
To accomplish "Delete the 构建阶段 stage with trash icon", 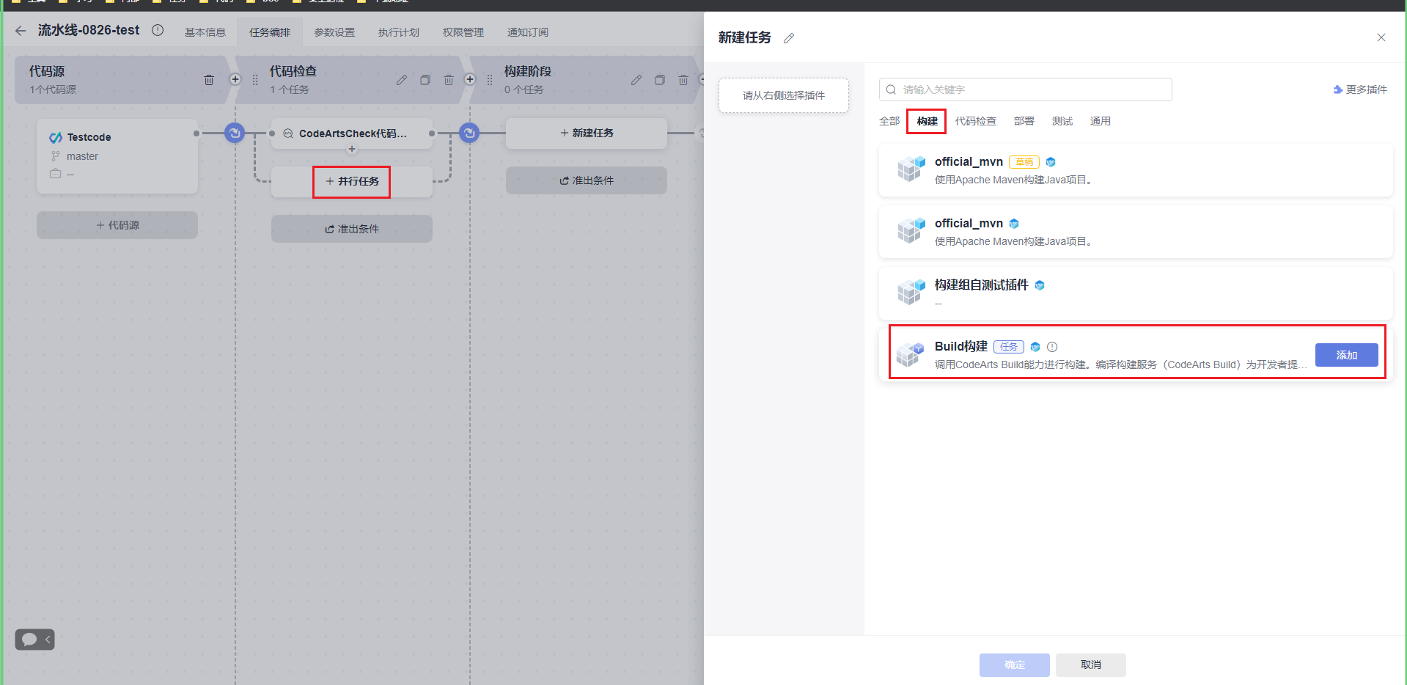I will tap(683, 80).
